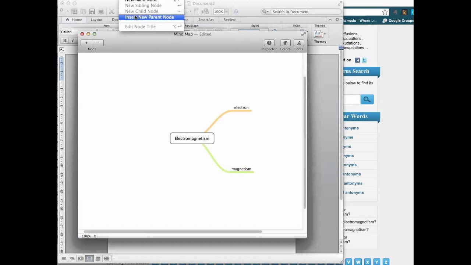Select Full Screen view icon in Word

coord(107,259)
